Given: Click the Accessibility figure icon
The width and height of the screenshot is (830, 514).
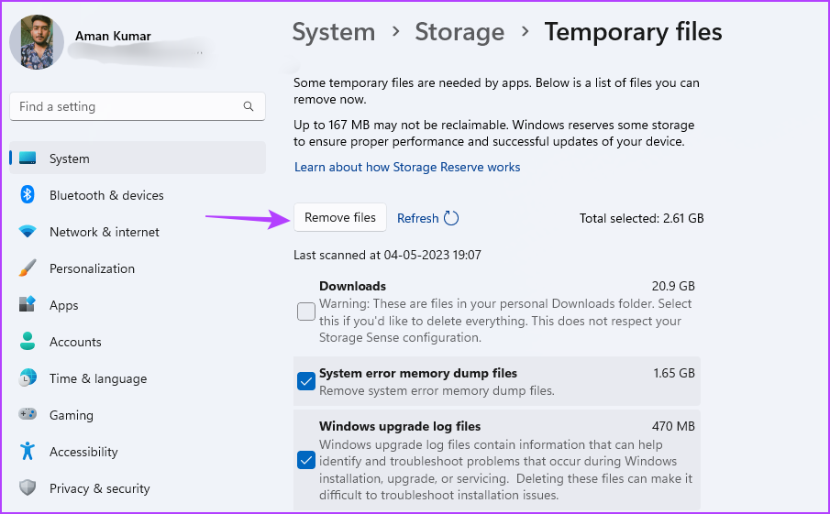Looking at the screenshot, I should click(x=28, y=451).
